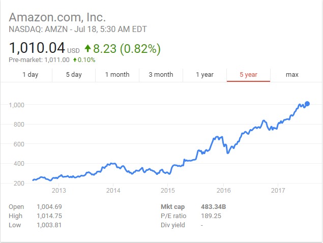Click the 2017 label on the x-axis

(x=278, y=191)
